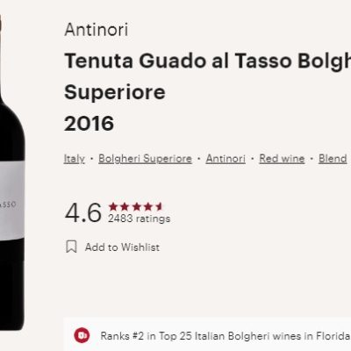
Task: Open the 2483 ratings count
Action: [x=140, y=218]
